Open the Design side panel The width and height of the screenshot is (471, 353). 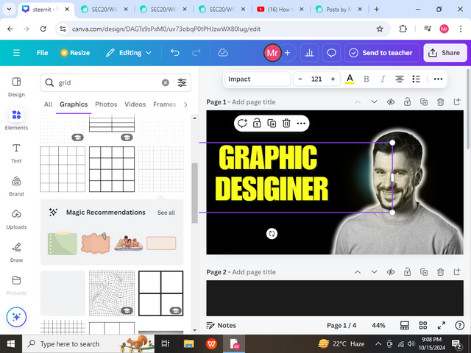(x=16, y=88)
